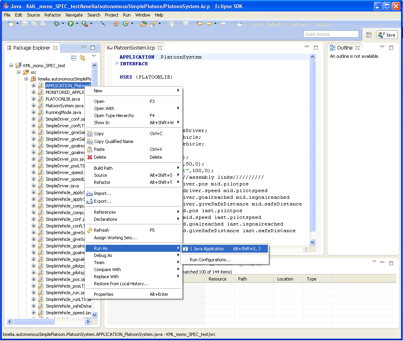Viewport: 403px width, 341px height.
Task: Click the editor's vertical scrollbar
Action: pos(313,145)
